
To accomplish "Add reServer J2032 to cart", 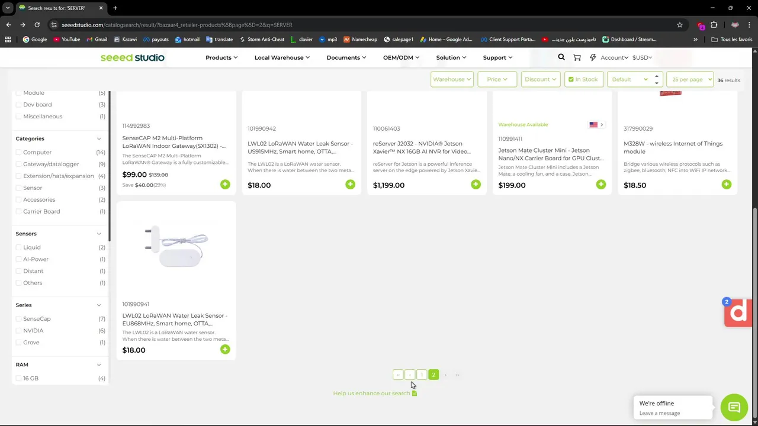I will coord(476,185).
